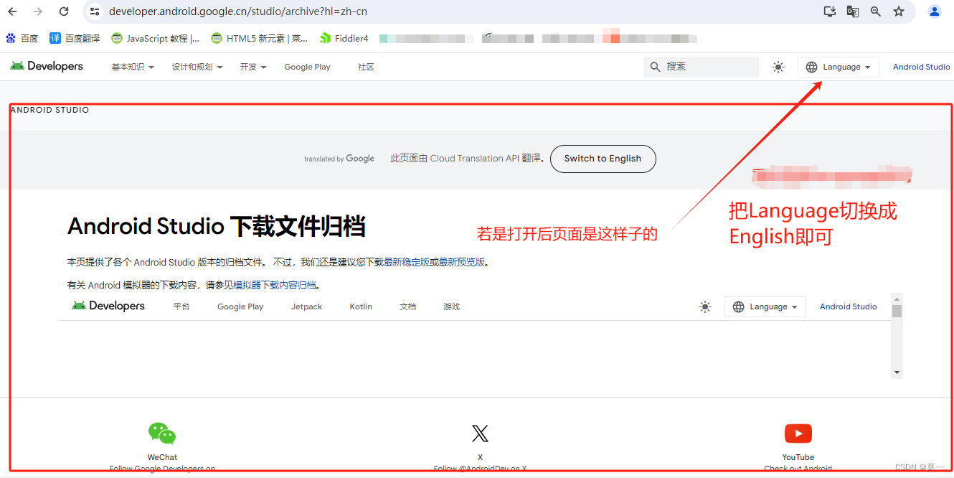This screenshot has height=478, width=954.
Task: Select the 平台 tab in inner header
Action: (181, 306)
